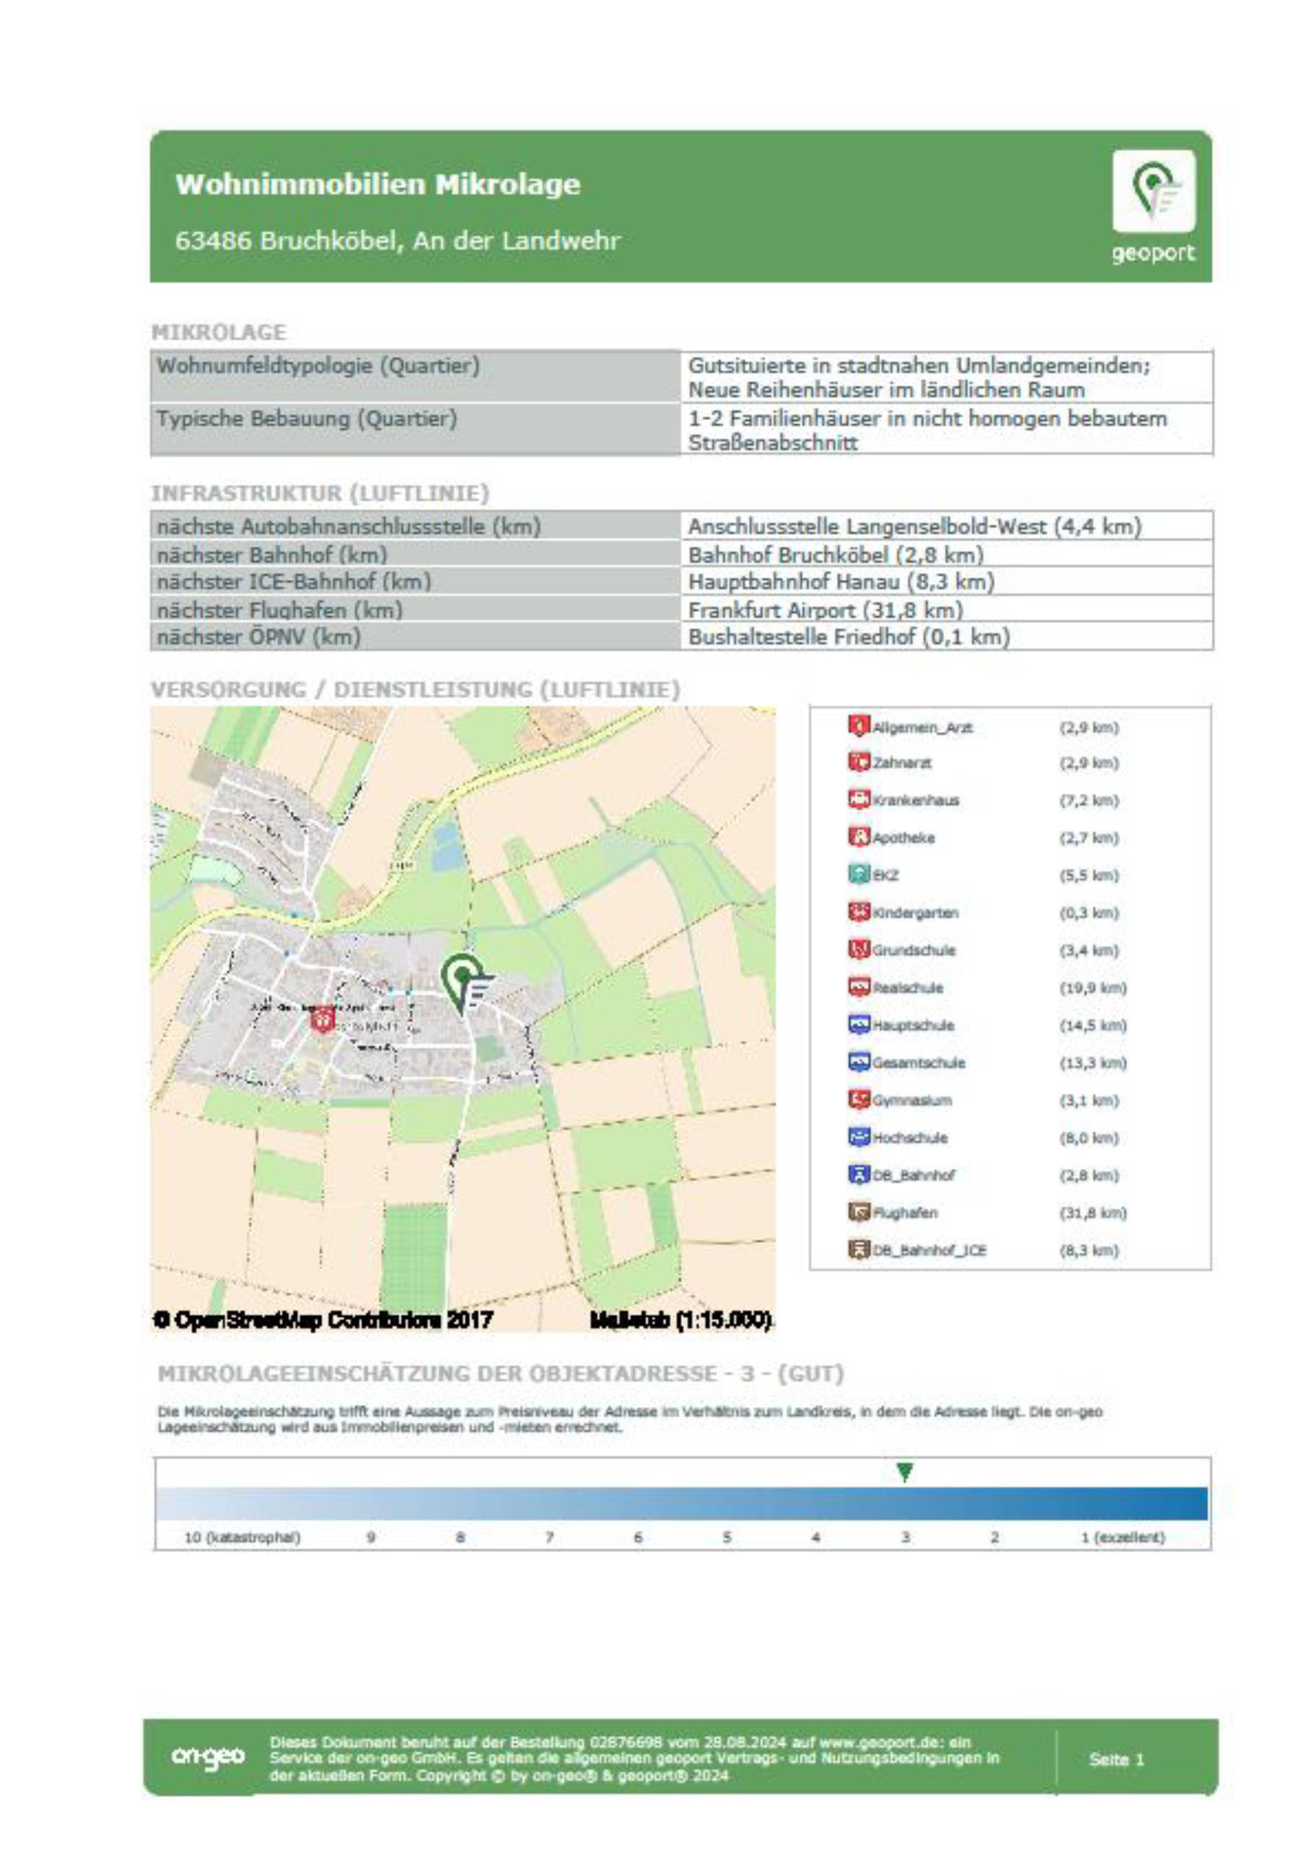Click the Zahnarzt legend icon
Viewport: 1311px width, 1858px height.
point(857,762)
